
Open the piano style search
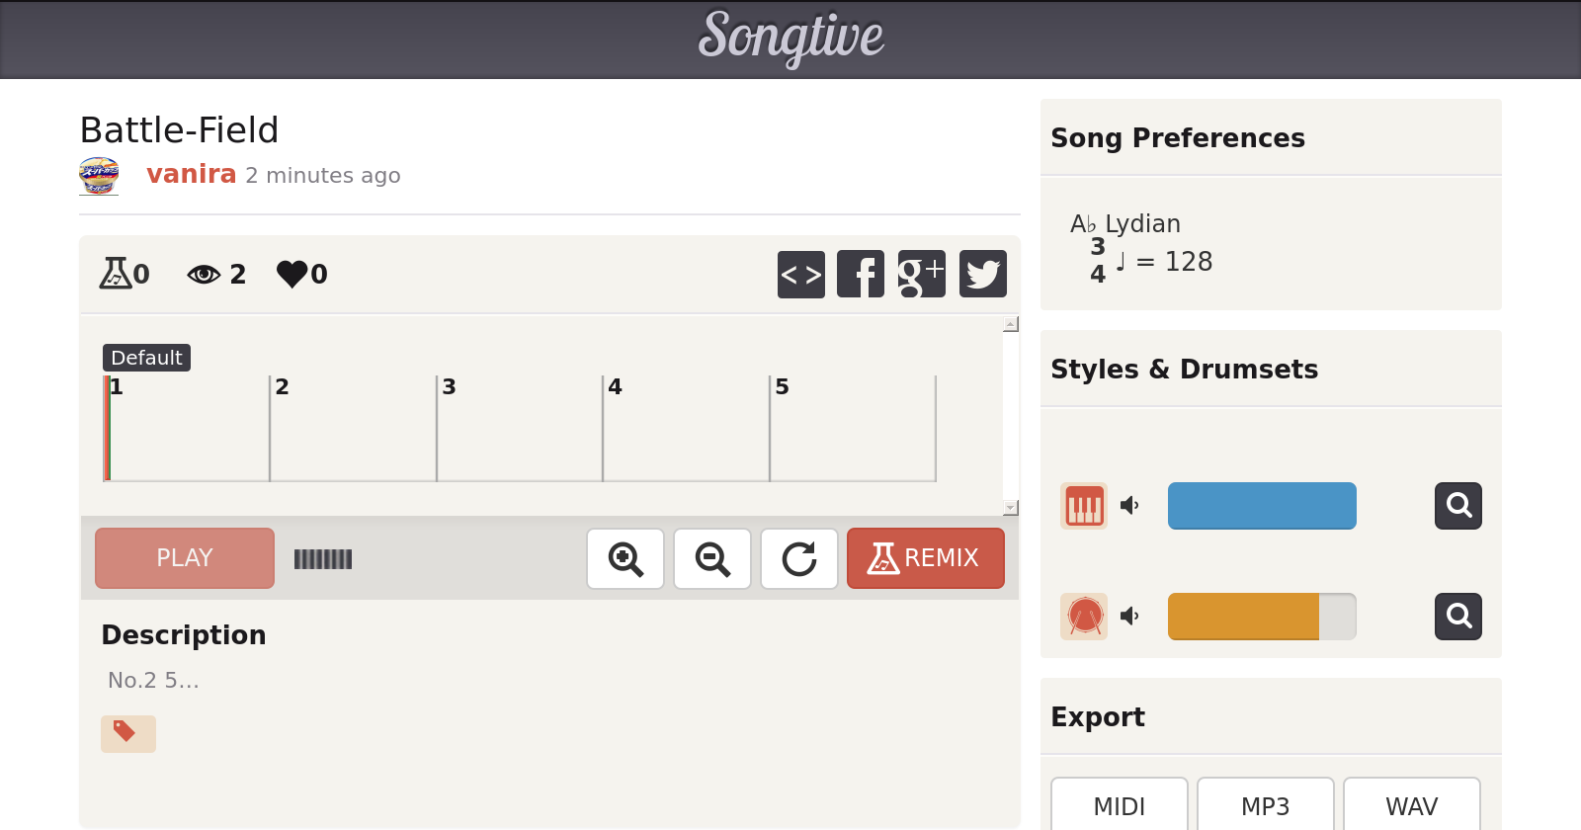pyautogui.click(x=1458, y=506)
